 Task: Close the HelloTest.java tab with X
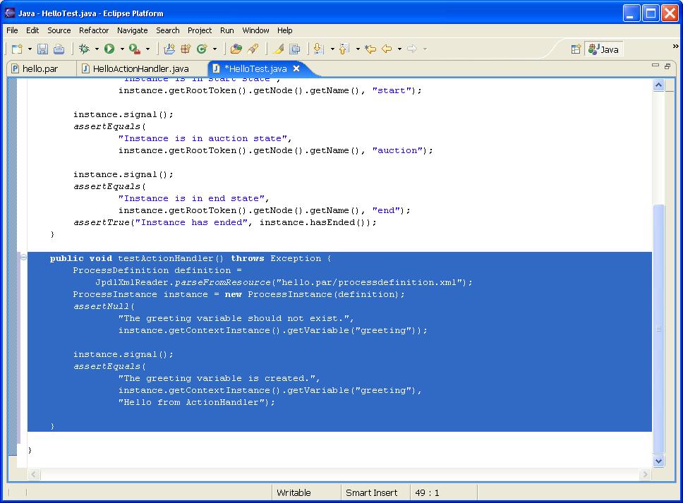296,68
